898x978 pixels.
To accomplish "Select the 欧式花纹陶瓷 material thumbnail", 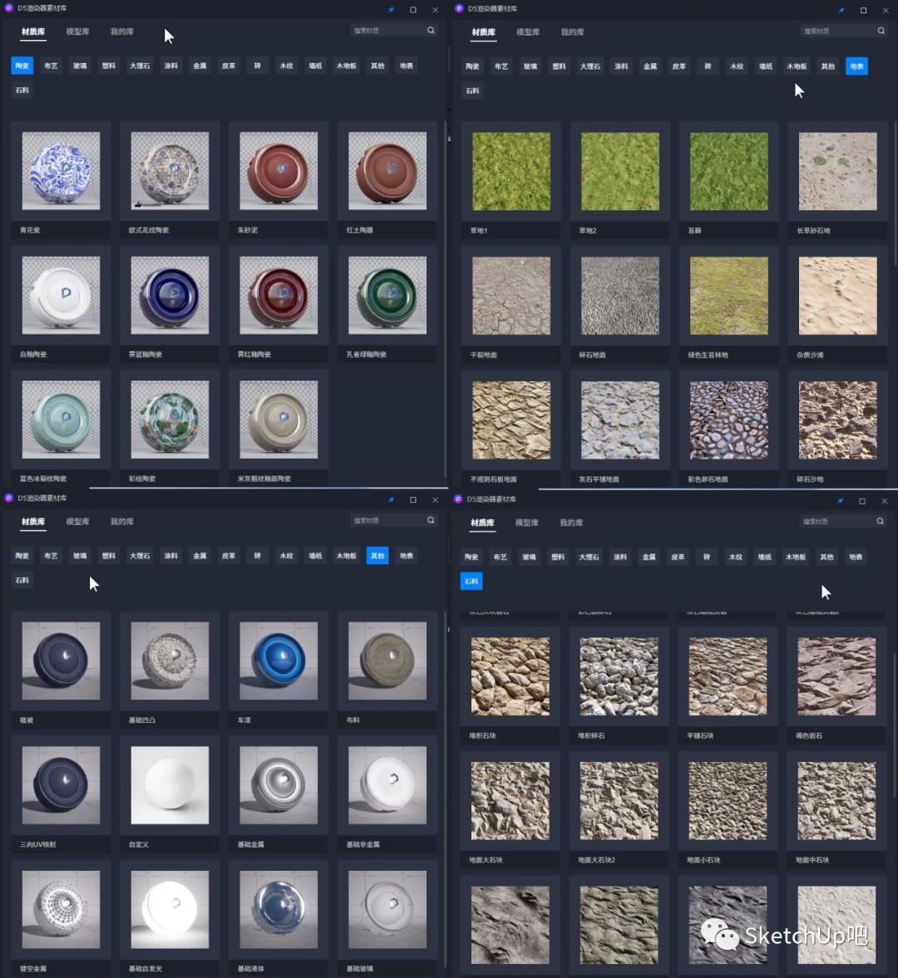I will [170, 171].
